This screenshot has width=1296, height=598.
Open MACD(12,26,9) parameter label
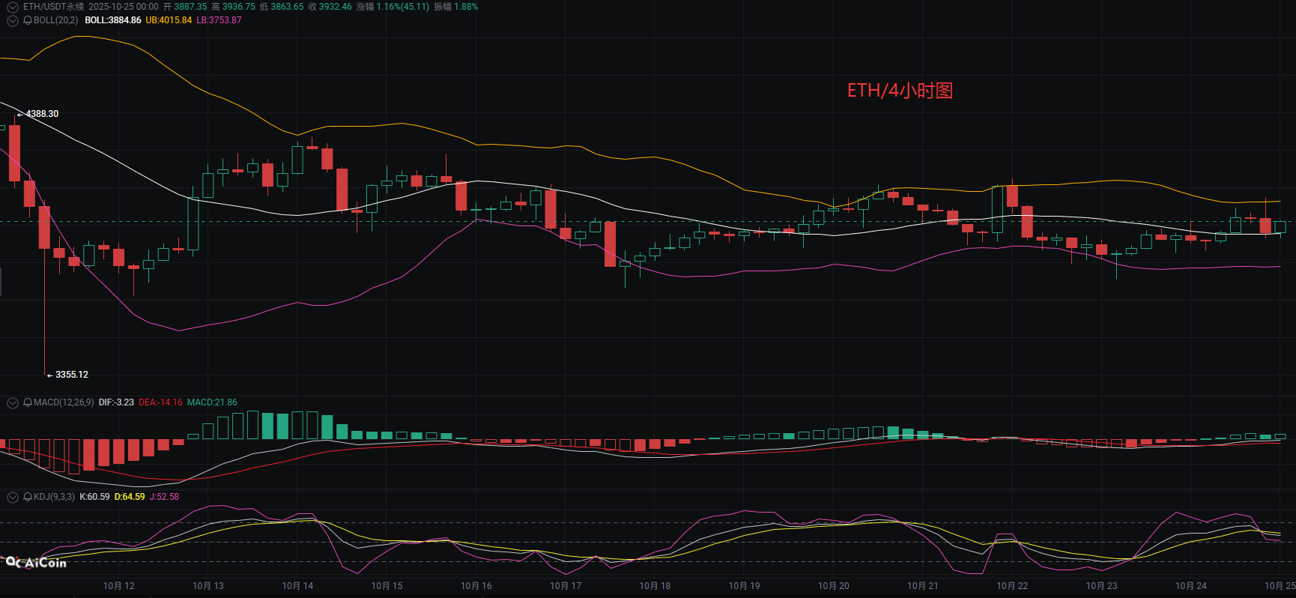(64, 402)
